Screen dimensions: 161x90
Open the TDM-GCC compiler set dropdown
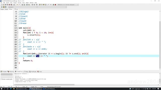pos(68,5)
